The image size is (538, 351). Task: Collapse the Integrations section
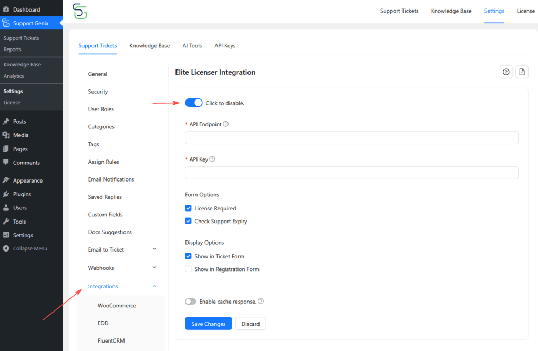(x=154, y=286)
